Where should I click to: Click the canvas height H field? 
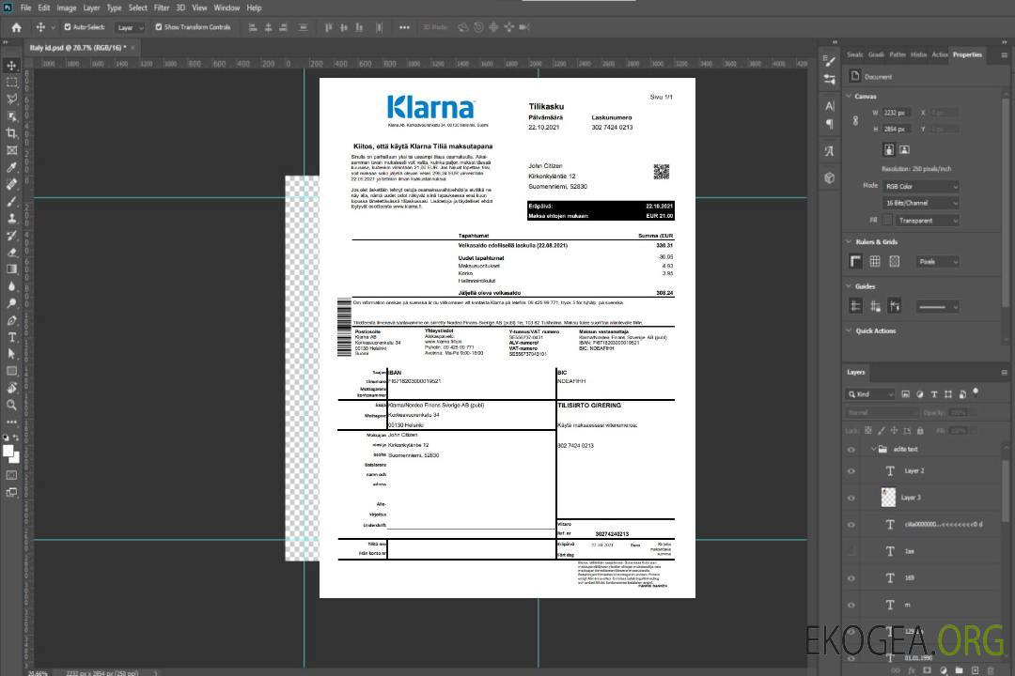coord(897,130)
